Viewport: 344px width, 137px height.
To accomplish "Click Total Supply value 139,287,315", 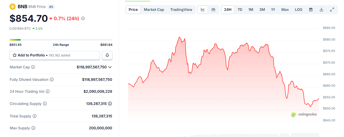I will click(102, 116).
